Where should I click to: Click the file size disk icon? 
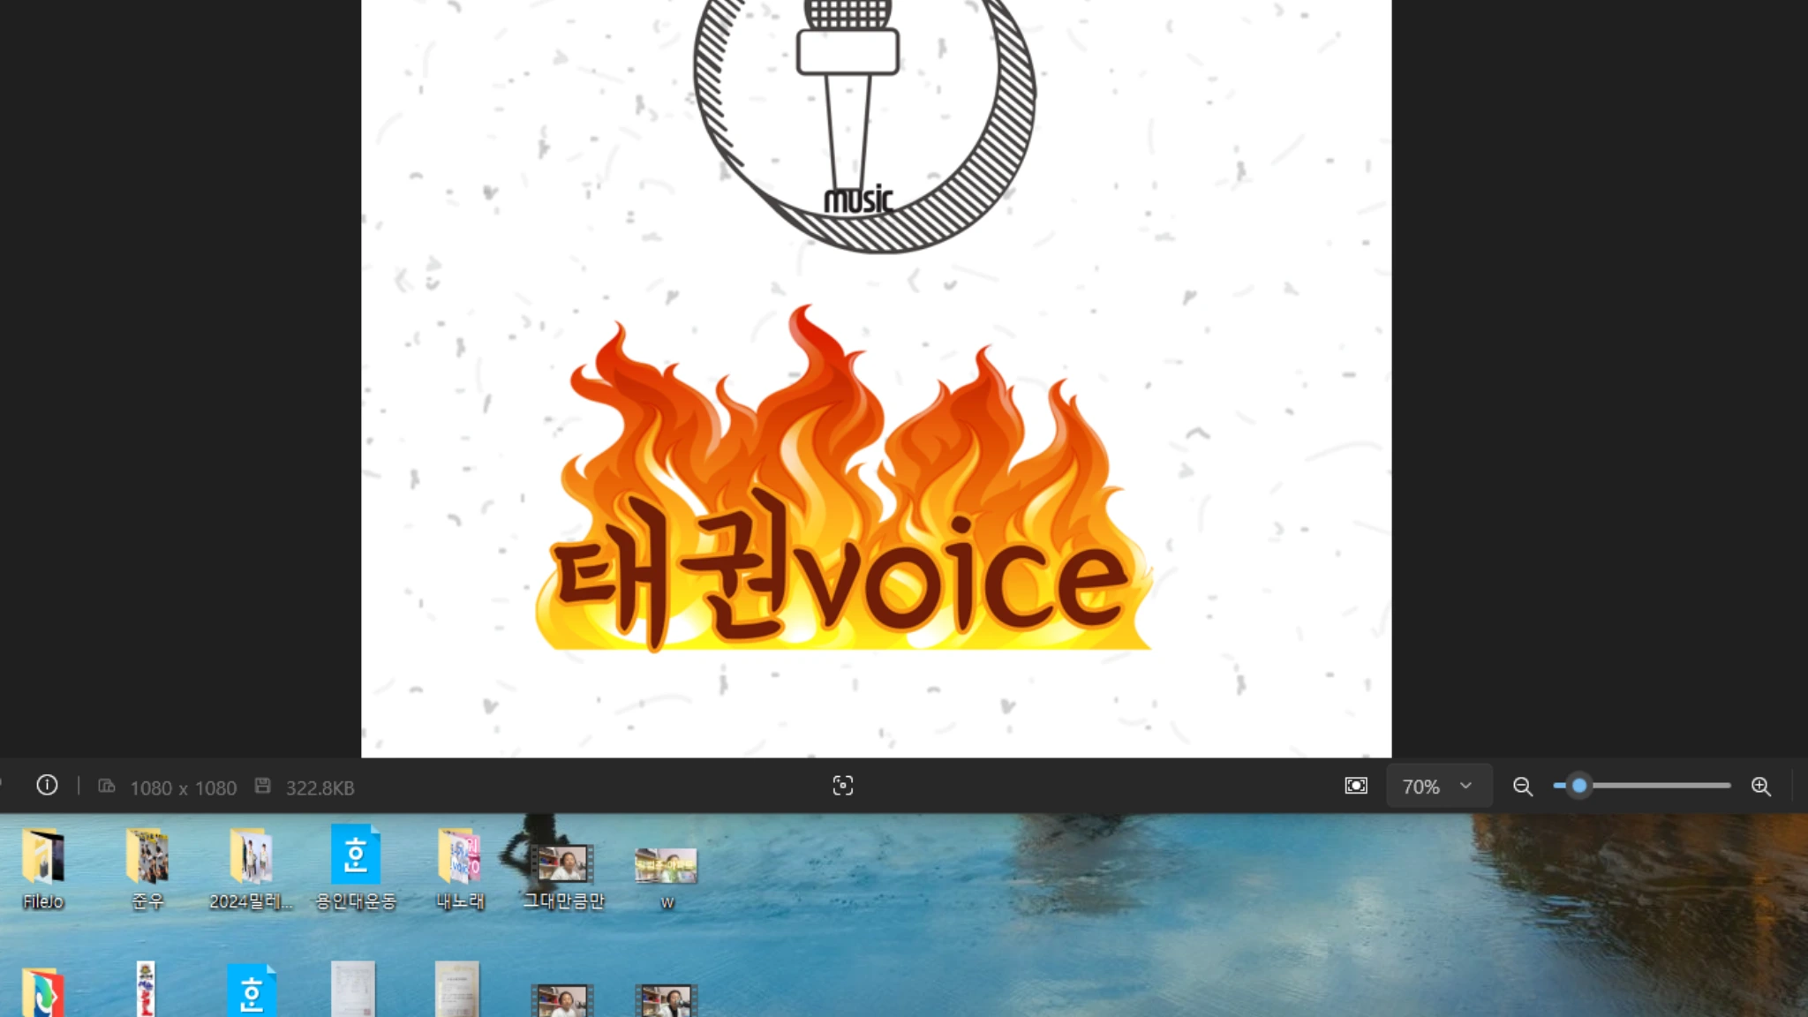[263, 786]
